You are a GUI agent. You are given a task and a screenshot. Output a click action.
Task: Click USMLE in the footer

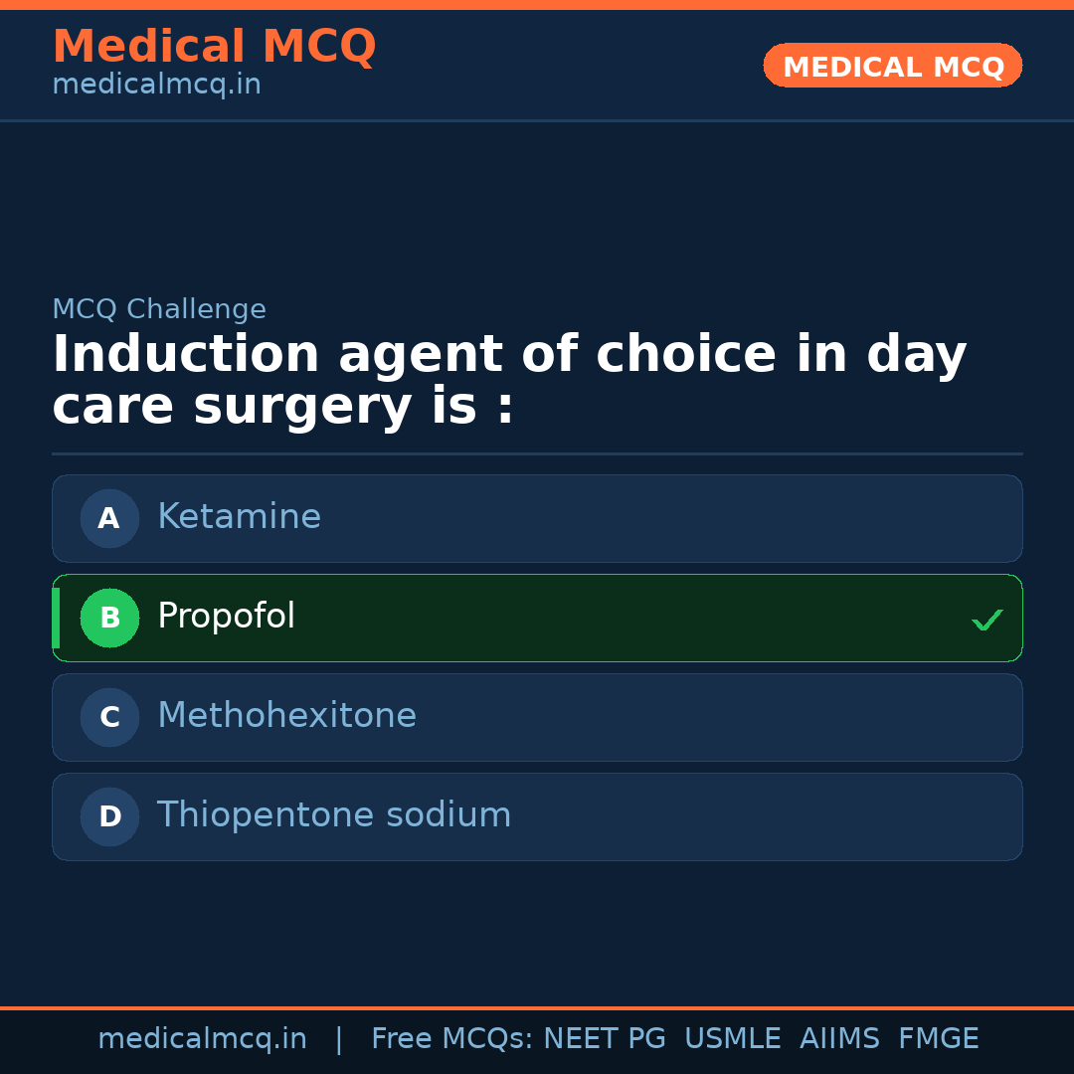coord(732,1039)
